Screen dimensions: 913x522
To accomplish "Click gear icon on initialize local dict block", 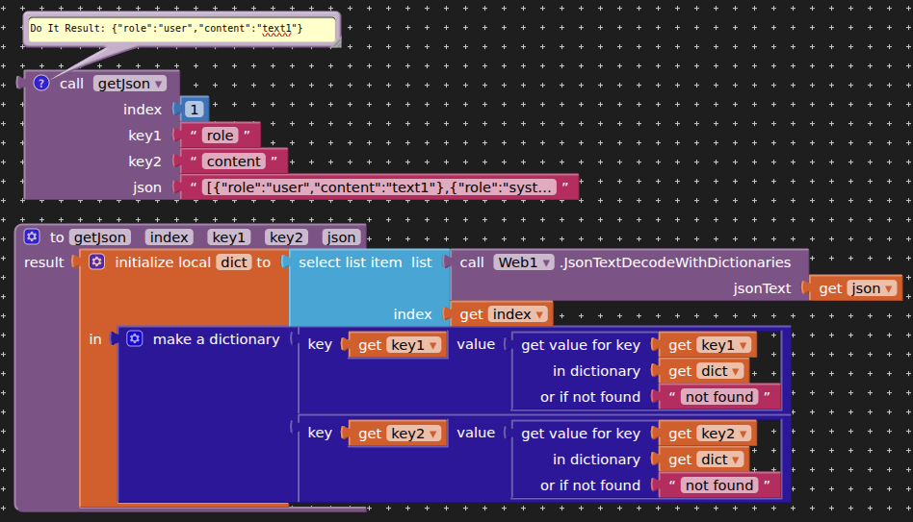I will [x=96, y=262].
